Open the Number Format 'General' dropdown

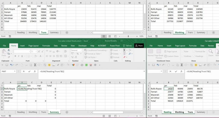coord(82,50)
